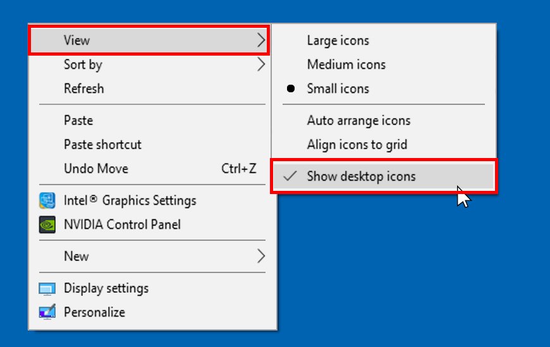Toggle the Show desktop icons checkmark

[x=290, y=176]
